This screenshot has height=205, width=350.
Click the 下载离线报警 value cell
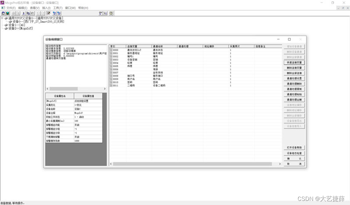(88, 137)
